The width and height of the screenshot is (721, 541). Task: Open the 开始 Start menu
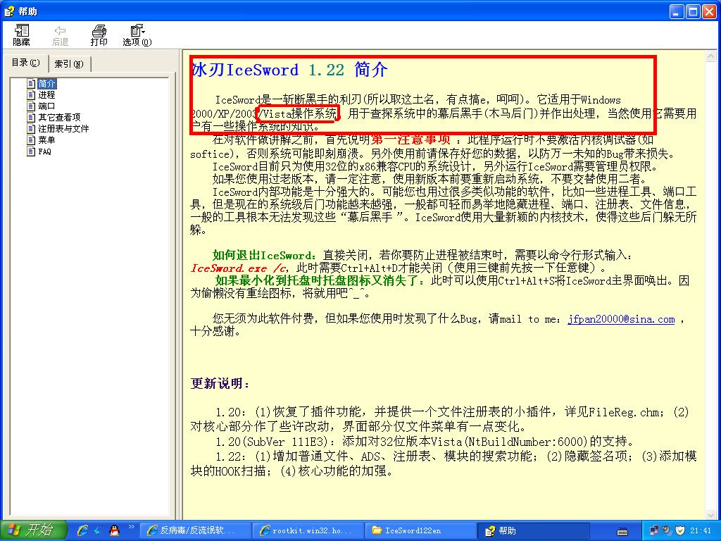pos(34,530)
